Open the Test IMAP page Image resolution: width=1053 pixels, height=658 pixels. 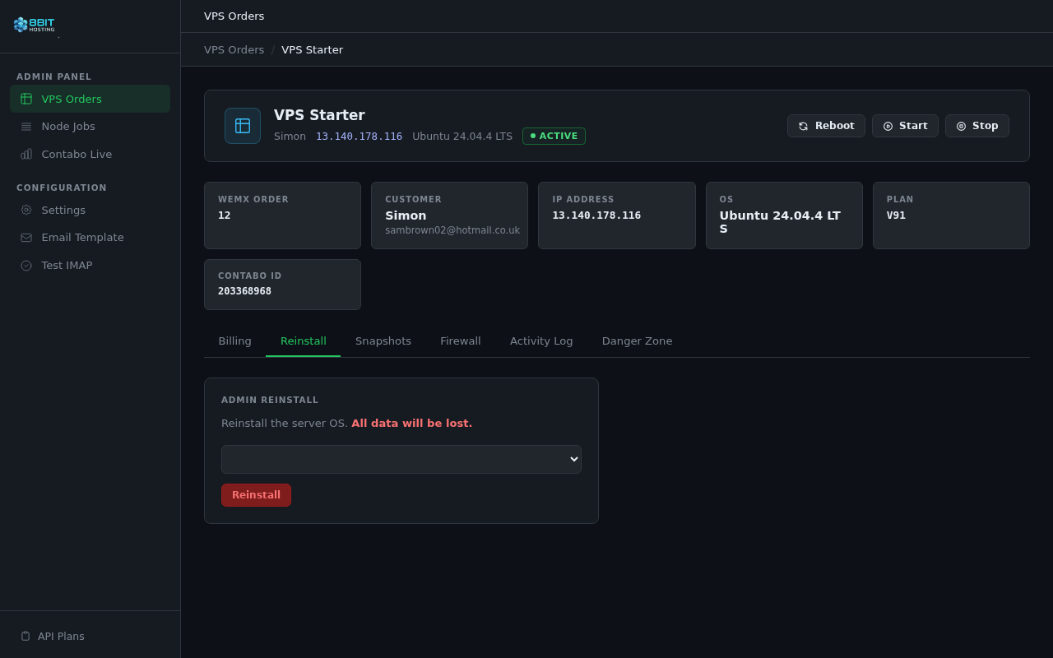tap(90, 266)
